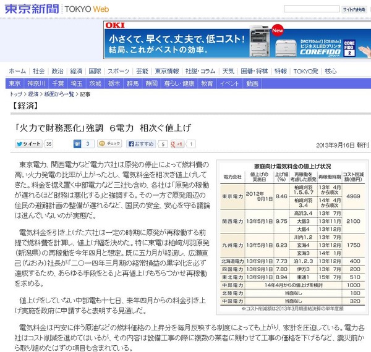The width and height of the screenshot is (371, 352).
Task: Click the 四国電力 row in the table
Action: click(292, 269)
